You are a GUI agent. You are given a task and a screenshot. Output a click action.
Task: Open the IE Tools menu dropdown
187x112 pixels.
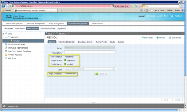coord(177,10)
